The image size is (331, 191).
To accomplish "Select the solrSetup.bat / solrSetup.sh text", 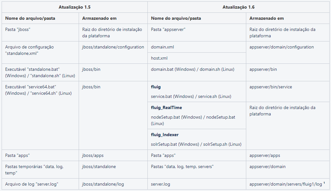I will pyautogui.click(x=196, y=144).
